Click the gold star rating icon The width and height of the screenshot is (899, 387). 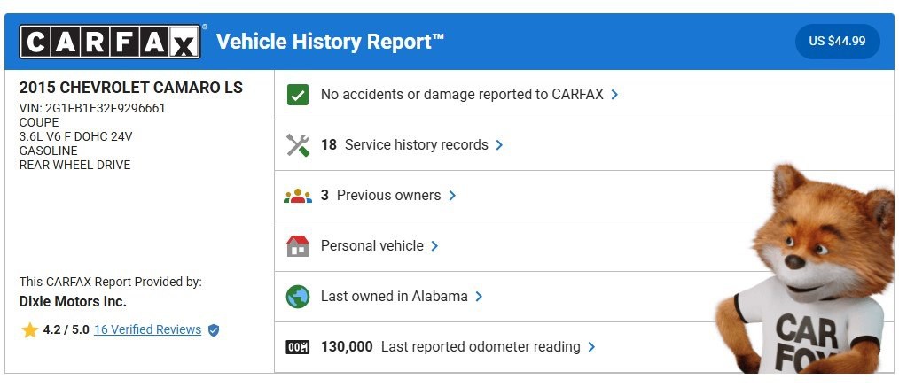[30, 330]
